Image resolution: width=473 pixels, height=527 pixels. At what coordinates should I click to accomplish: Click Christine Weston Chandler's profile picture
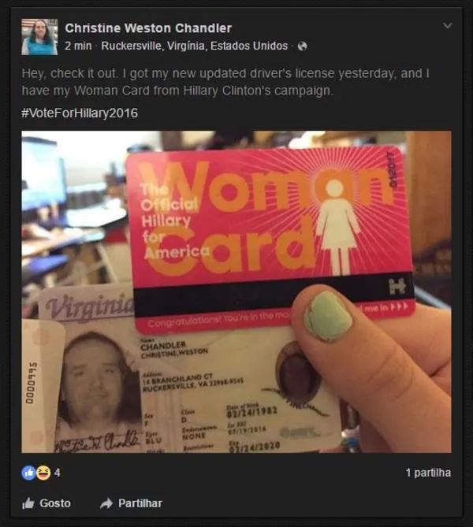[39, 37]
